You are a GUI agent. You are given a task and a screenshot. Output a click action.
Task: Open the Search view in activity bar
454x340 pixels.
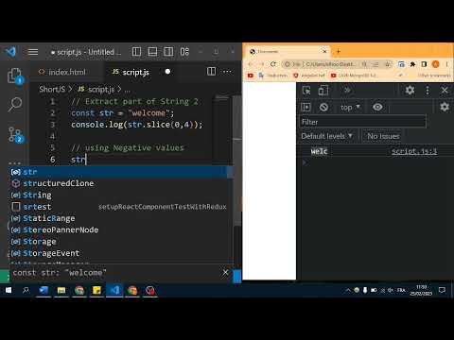coord(15,105)
